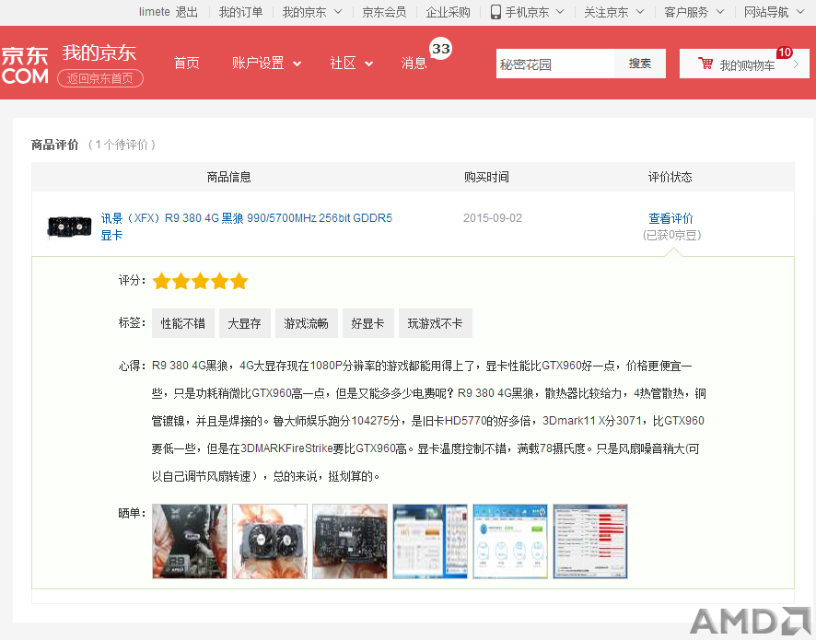
Task: Expand the 客户服务 dropdown
Action: pyautogui.click(x=720, y=11)
